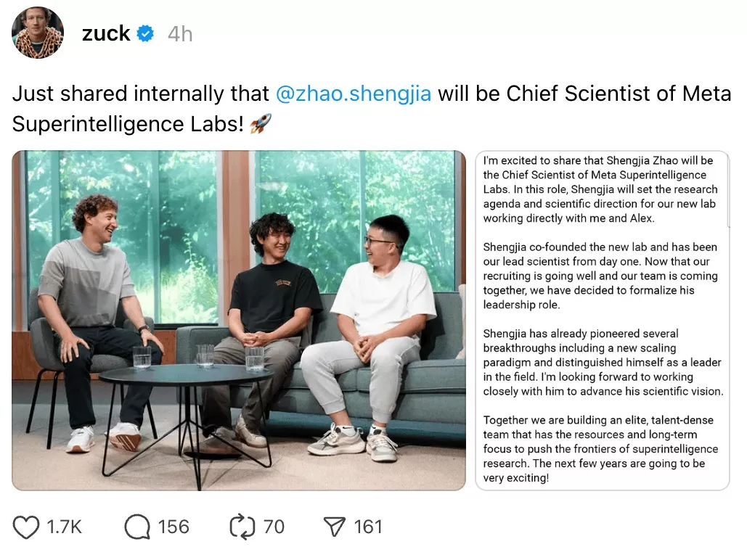Click the final paragraph of the embedded note
Screen dimensions: 747x552
[x=601, y=447]
